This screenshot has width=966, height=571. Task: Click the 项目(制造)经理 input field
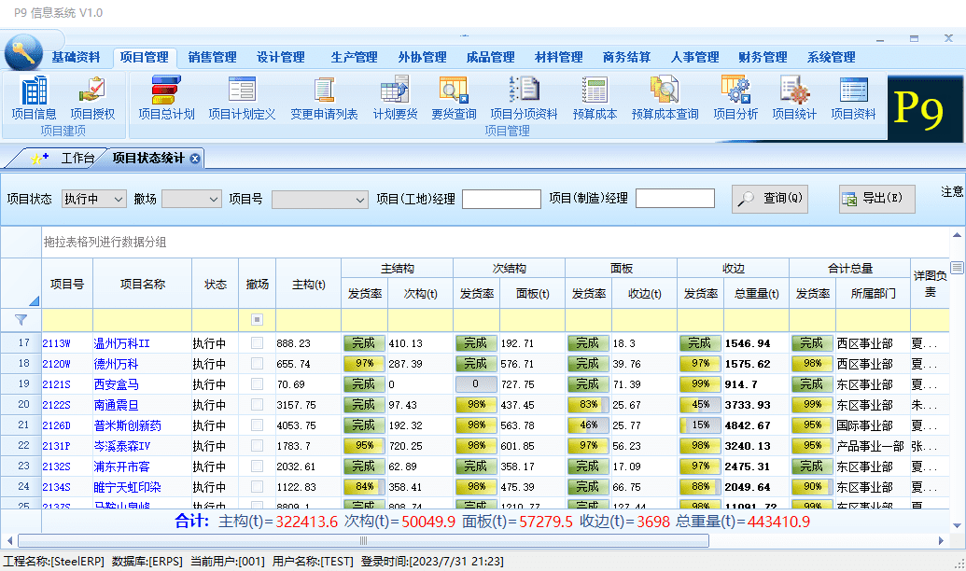(x=675, y=199)
